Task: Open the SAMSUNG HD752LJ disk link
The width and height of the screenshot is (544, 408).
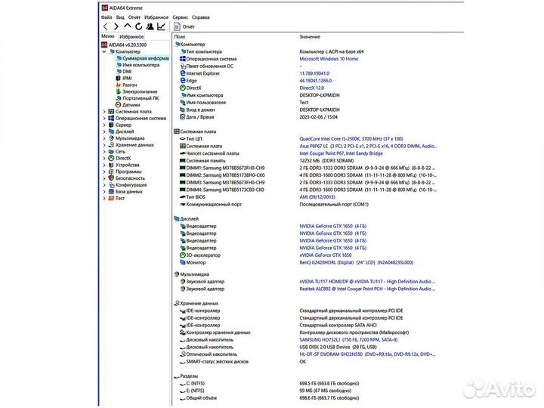Action: click(348, 340)
